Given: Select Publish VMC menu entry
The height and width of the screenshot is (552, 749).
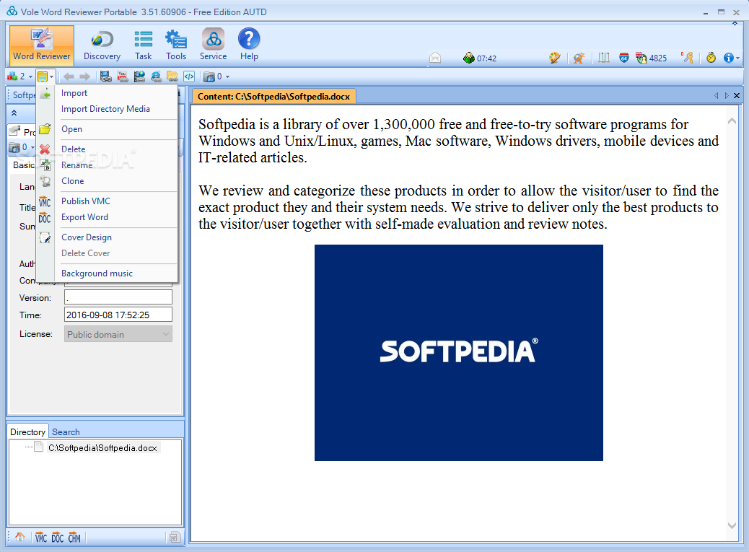Looking at the screenshot, I should coord(85,201).
